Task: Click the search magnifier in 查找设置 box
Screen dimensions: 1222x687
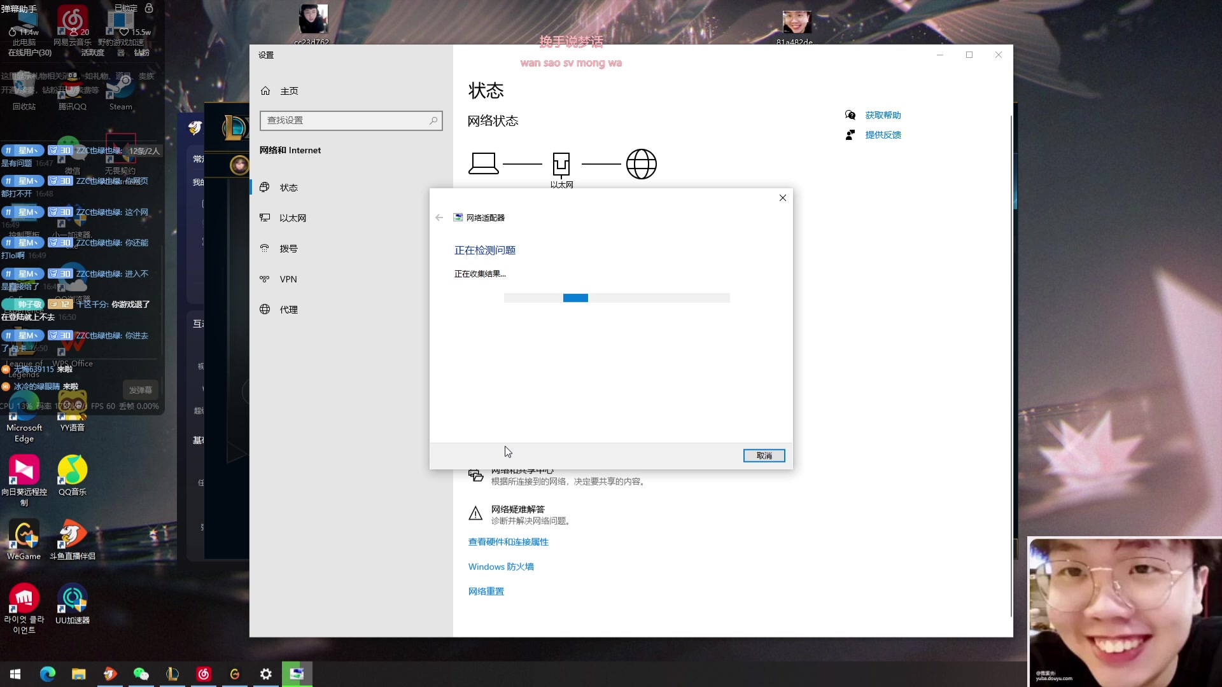Action: point(433,120)
